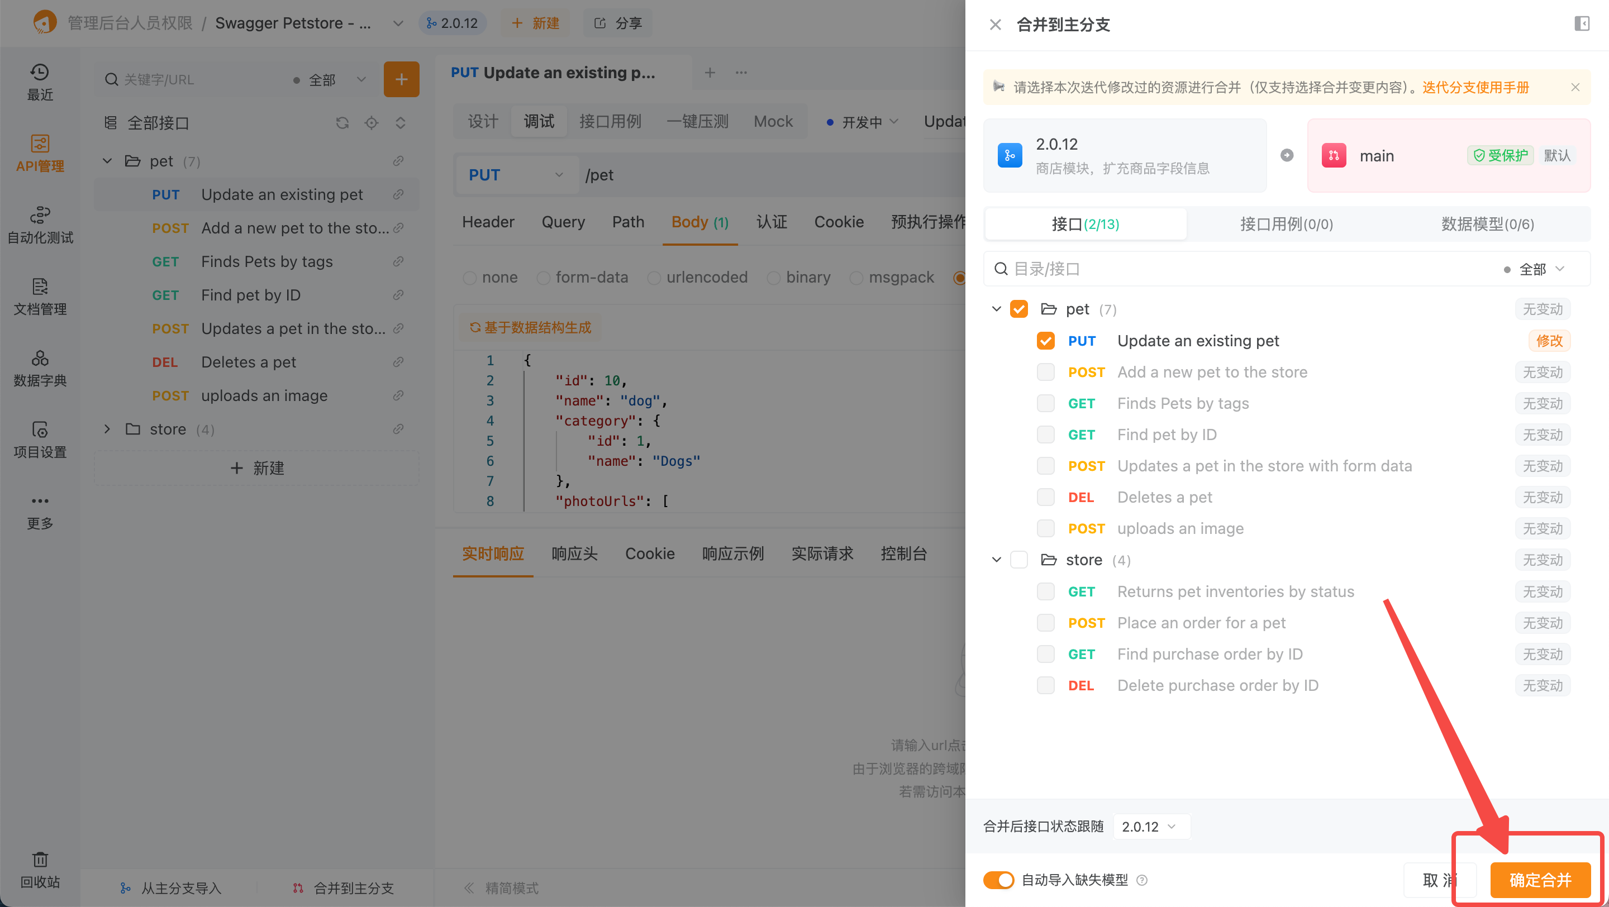Open 数据字典 in the sidebar

click(x=40, y=368)
